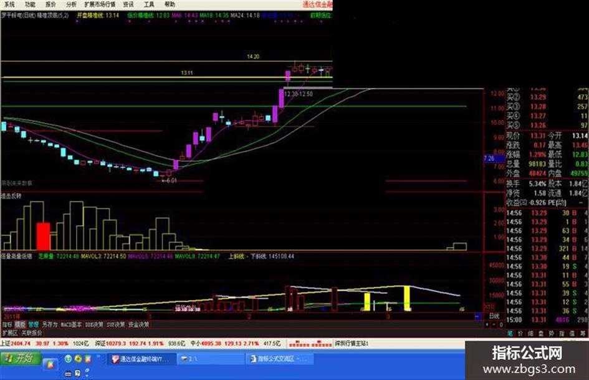Click the 价 tab in quote panel
Screen dimensions: 589x380
point(520,333)
